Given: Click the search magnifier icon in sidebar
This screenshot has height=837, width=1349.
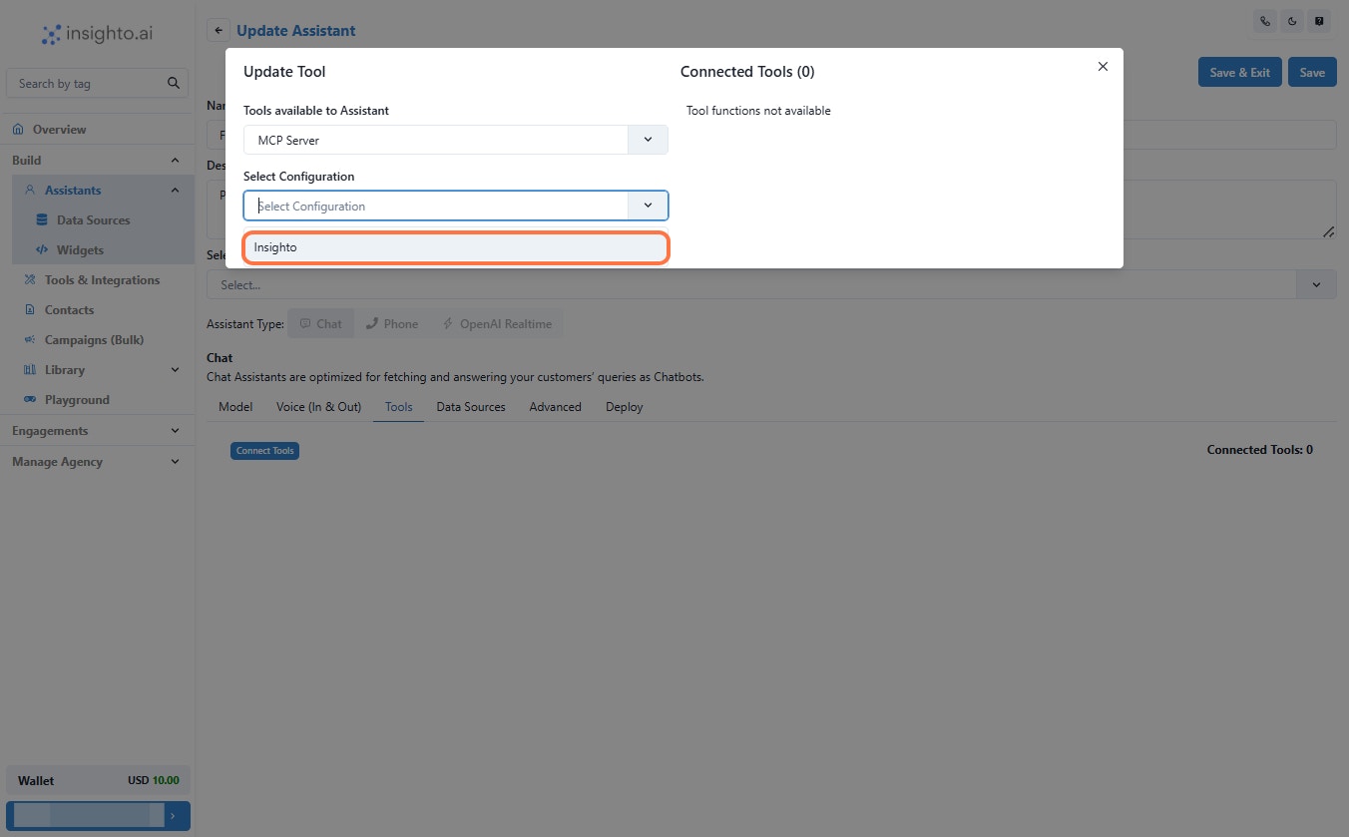Looking at the screenshot, I should tap(174, 84).
